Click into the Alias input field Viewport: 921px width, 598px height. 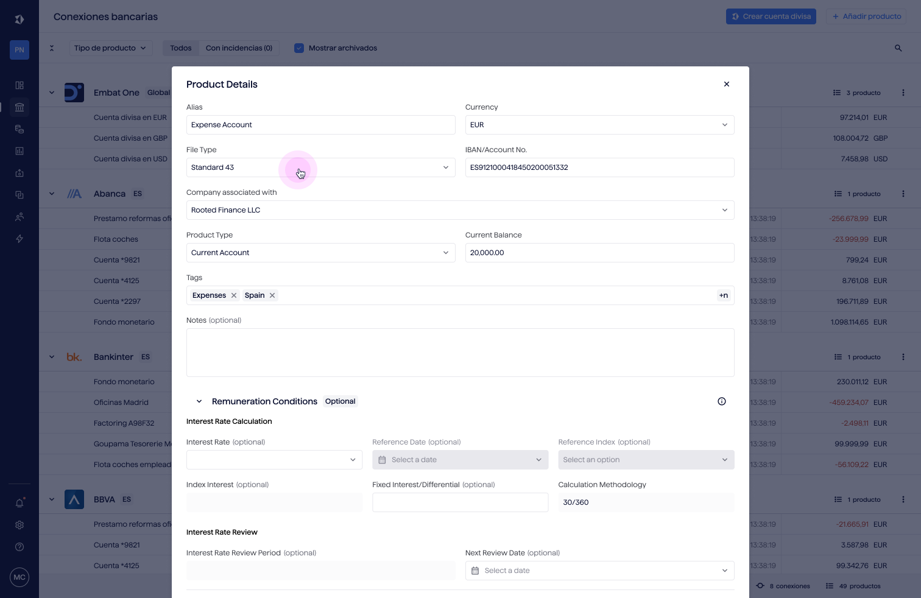[x=320, y=125]
